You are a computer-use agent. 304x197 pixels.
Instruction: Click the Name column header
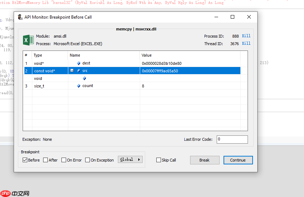104,55
